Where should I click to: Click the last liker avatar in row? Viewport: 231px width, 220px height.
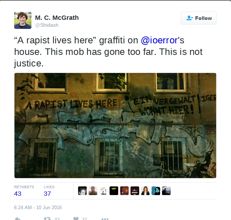point(166,191)
